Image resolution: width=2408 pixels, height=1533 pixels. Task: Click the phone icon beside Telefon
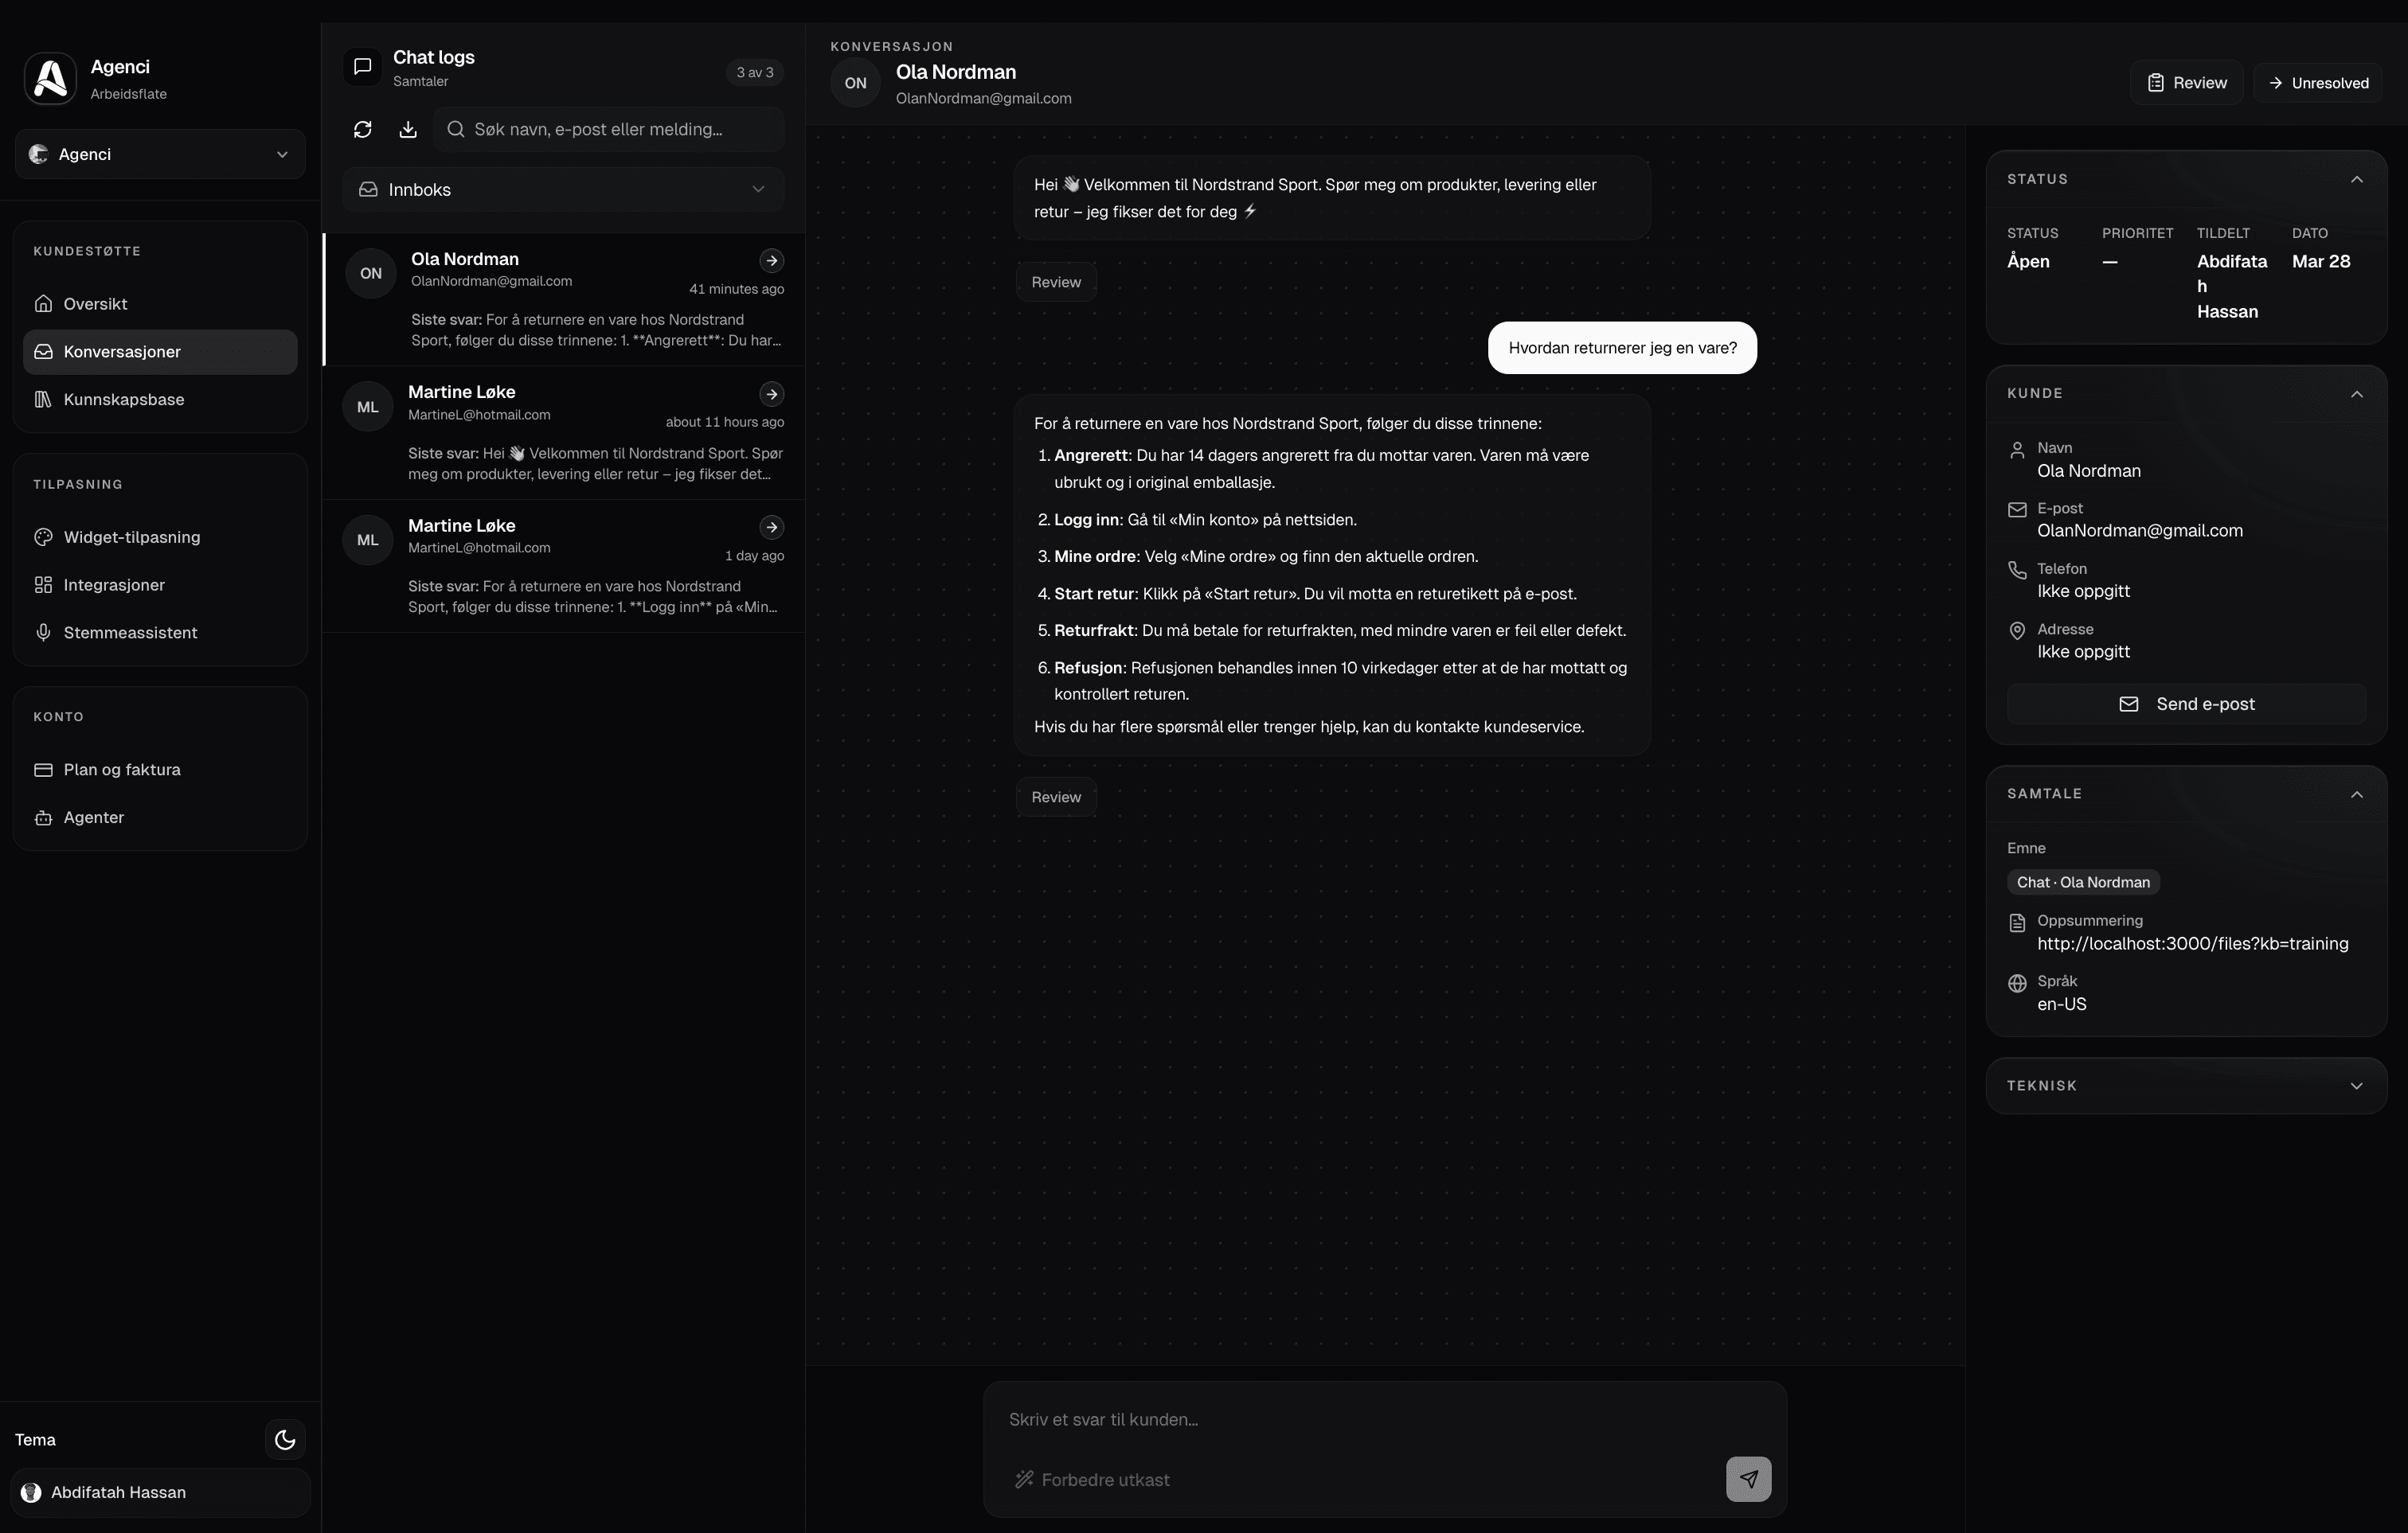(x=2017, y=570)
